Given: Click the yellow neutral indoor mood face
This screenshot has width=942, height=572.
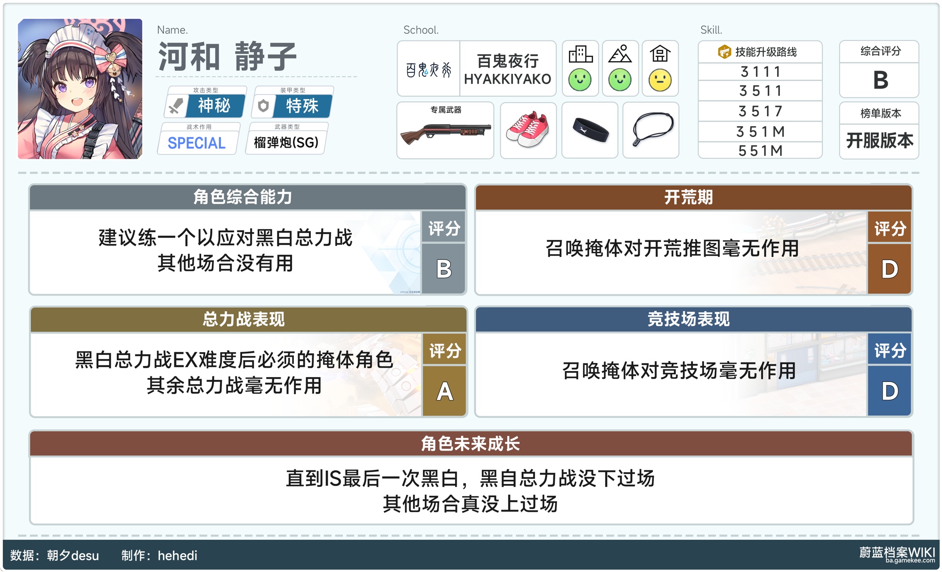Looking at the screenshot, I should tap(660, 80).
